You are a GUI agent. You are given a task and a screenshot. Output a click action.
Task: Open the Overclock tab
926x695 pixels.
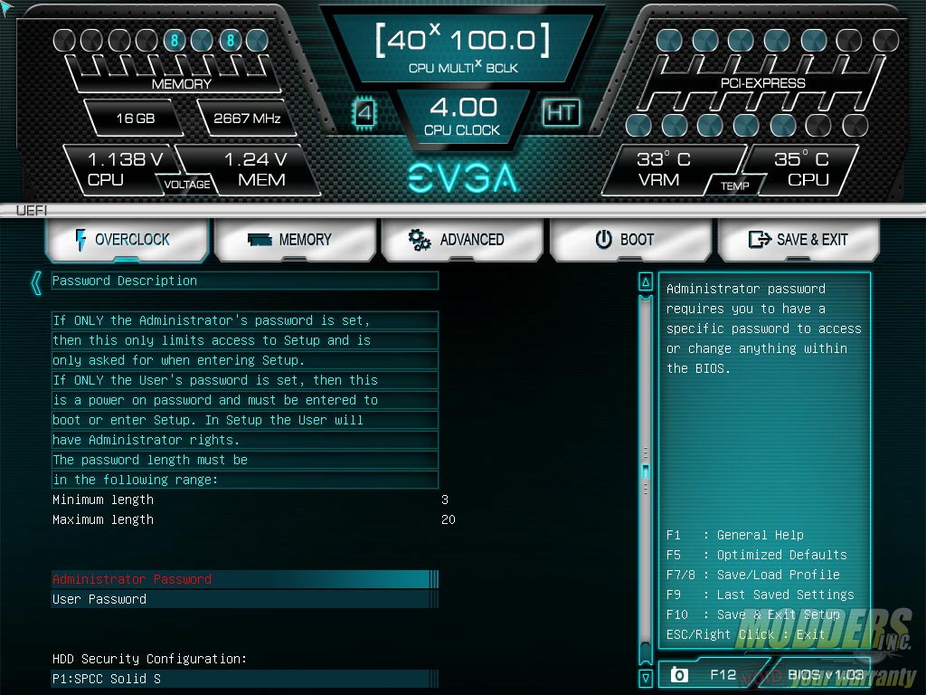(x=127, y=239)
